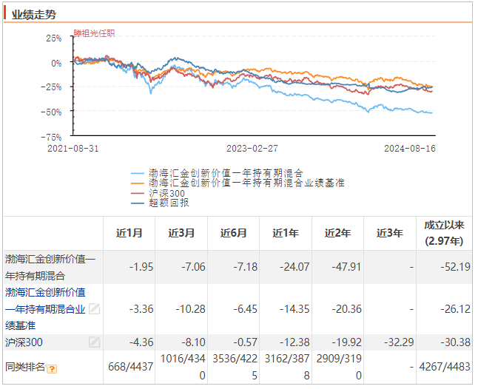Click the edit pencil icon beside 业绩基准

95,309
